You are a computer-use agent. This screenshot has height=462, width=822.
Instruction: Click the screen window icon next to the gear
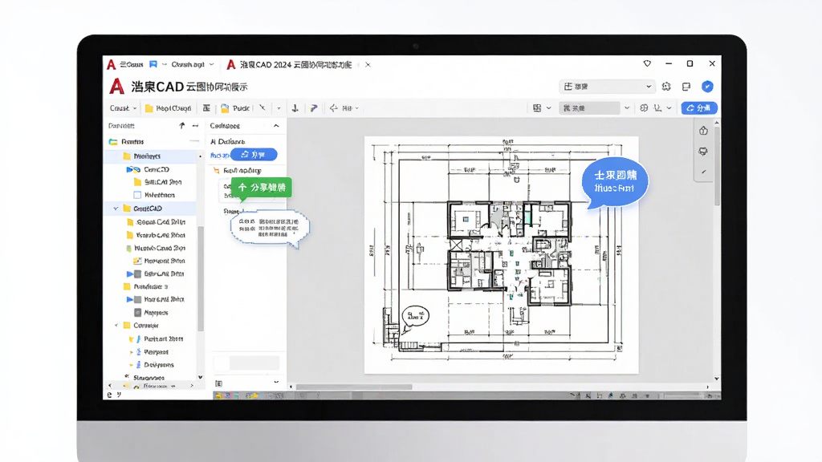click(x=686, y=87)
